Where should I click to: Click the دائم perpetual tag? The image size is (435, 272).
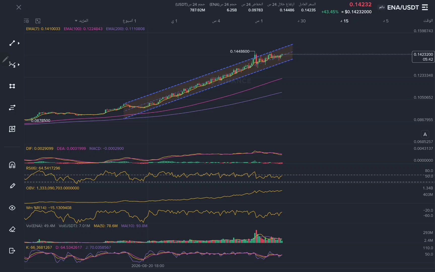[x=382, y=7]
